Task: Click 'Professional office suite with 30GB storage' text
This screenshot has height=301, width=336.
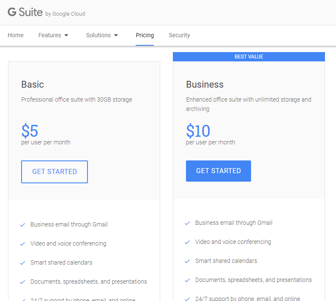Action: pyautogui.click(x=76, y=99)
